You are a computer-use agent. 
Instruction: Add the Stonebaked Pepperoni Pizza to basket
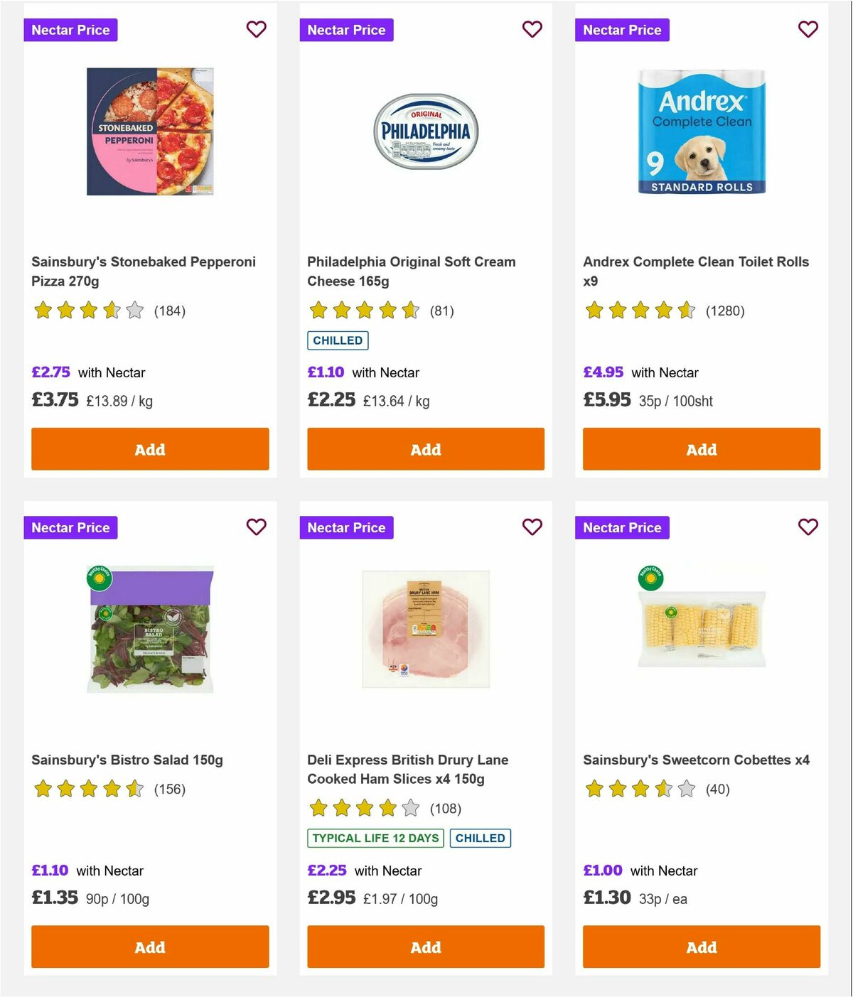pos(150,449)
